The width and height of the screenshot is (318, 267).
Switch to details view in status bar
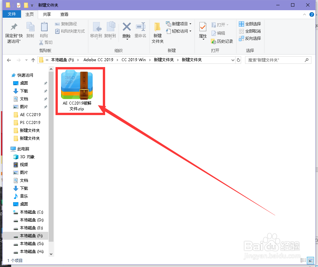coord(303,260)
